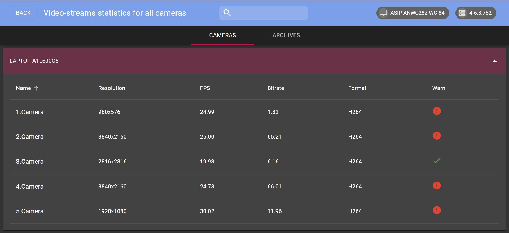
Task: Switch to the ARCHIVES tab
Action: (x=286, y=35)
